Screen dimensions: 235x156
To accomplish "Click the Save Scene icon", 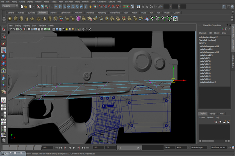I will coord(30,6).
